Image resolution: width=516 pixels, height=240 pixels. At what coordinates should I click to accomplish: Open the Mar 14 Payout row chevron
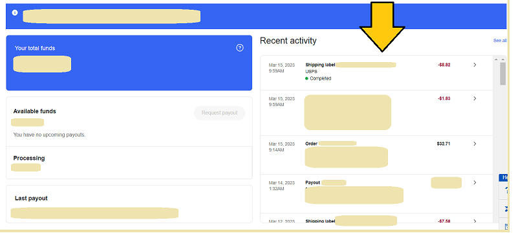click(x=475, y=182)
